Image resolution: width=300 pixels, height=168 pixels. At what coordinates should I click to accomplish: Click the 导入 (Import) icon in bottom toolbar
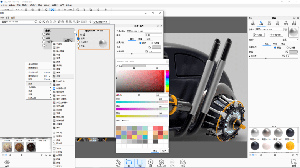pos(118,163)
